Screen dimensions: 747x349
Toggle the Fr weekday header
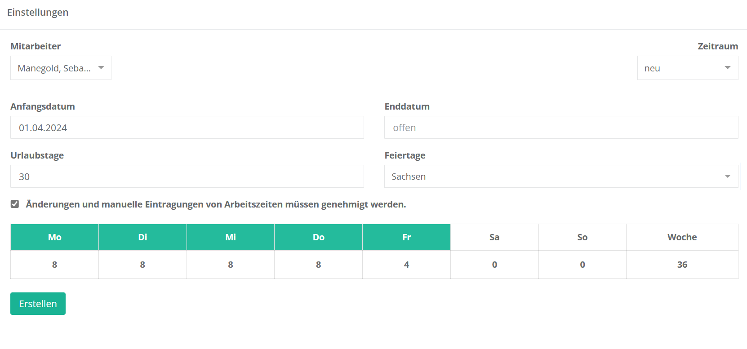coord(406,237)
